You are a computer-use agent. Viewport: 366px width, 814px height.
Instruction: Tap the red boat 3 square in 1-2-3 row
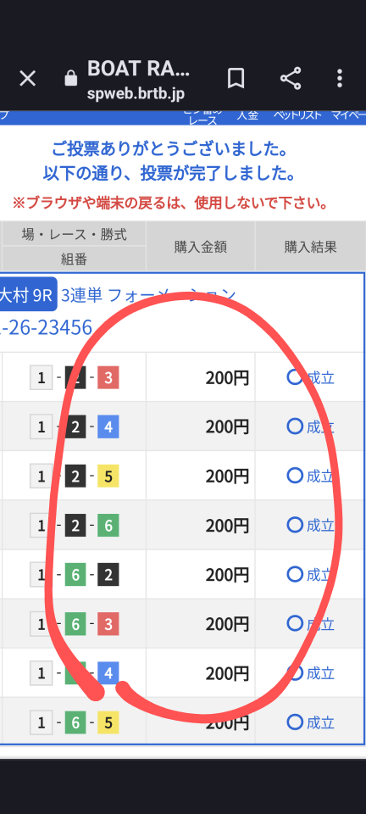tap(108, 378)
